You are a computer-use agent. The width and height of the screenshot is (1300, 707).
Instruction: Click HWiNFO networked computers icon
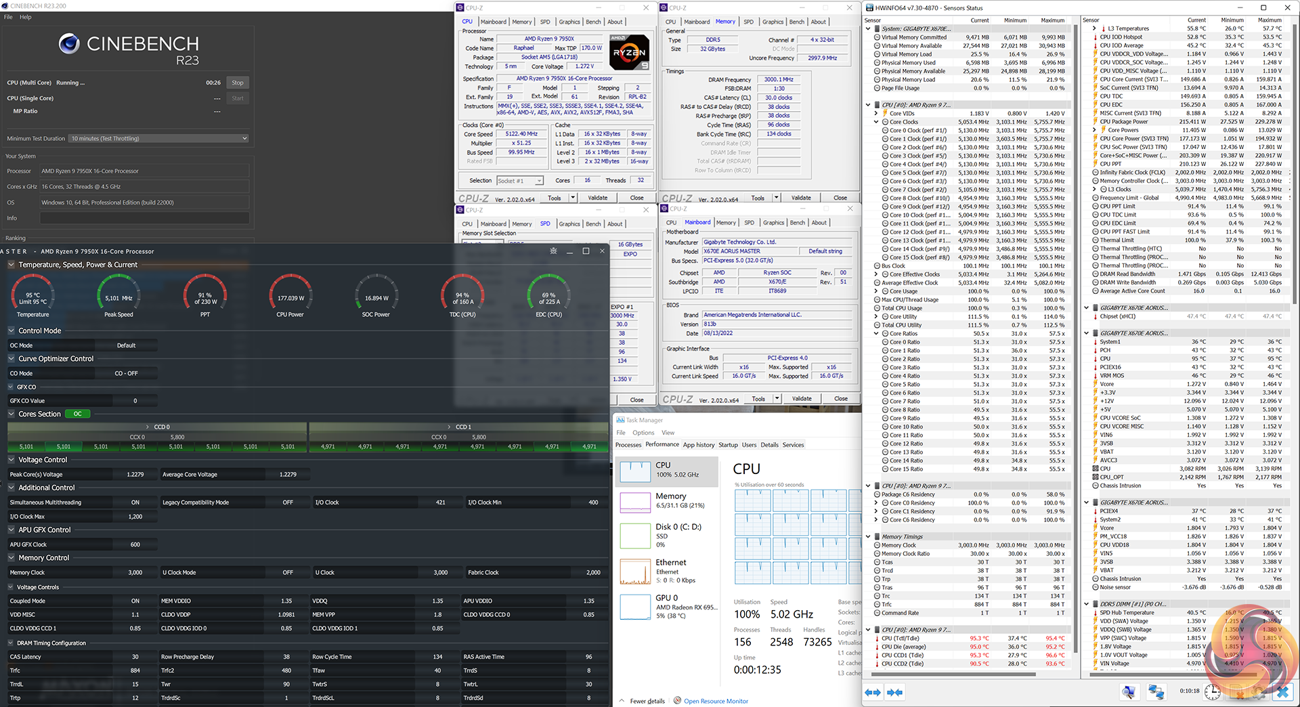point(1156,691)
